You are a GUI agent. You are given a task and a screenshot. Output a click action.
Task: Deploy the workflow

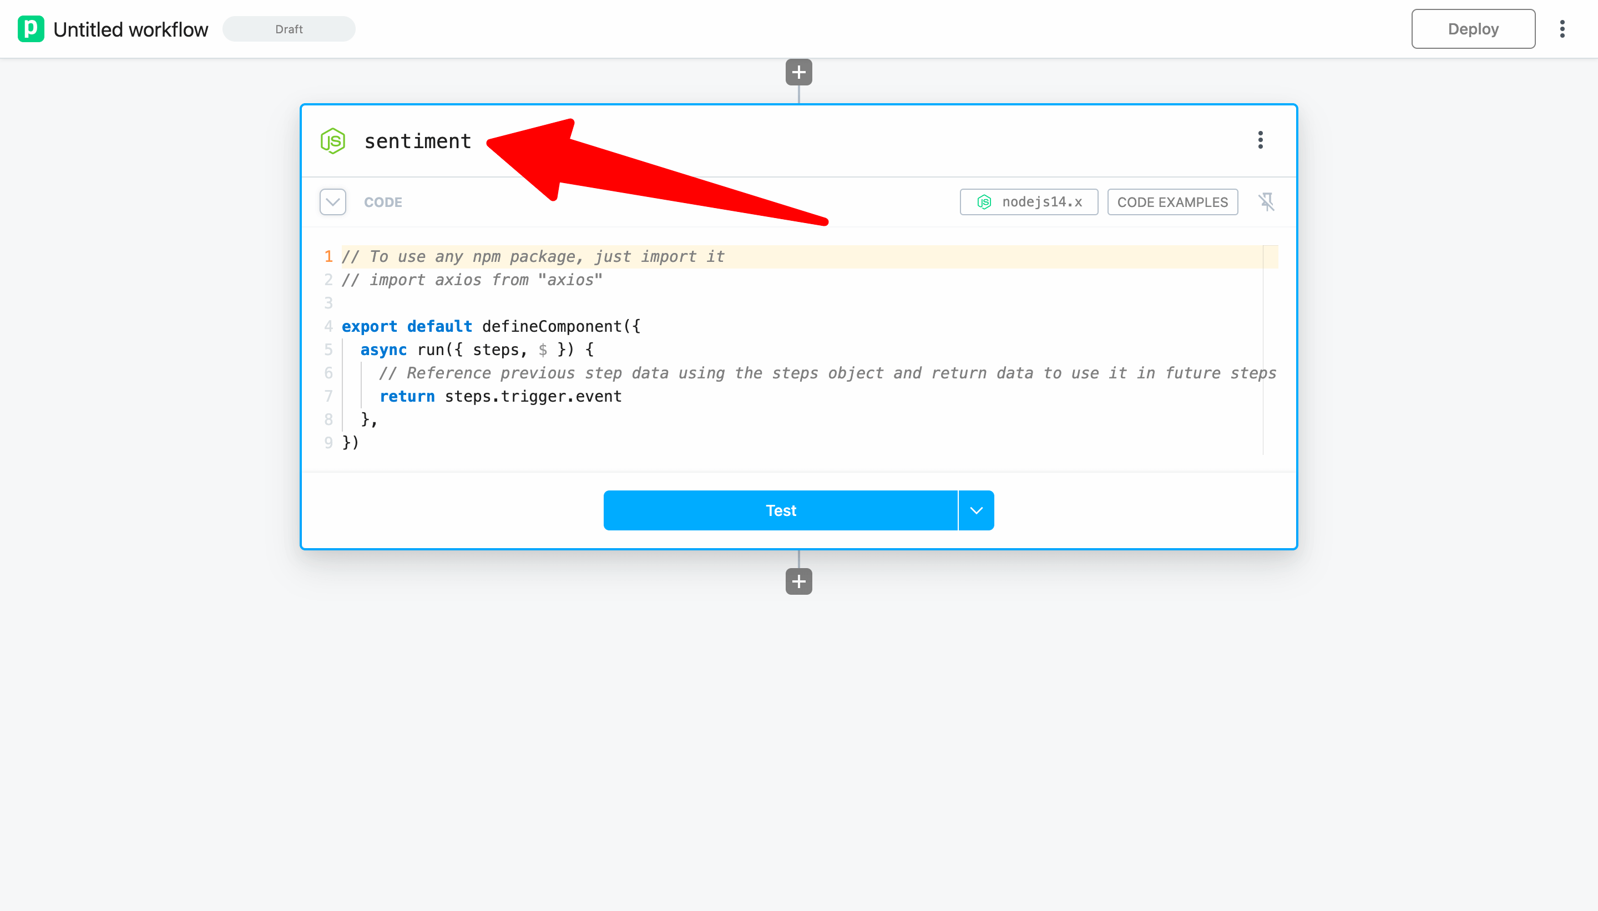tap(1472, 29)
